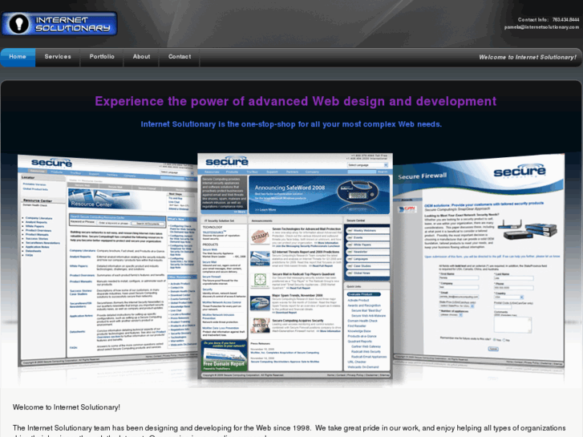Open the About page

pyautogui.click(x=142, y=57)
